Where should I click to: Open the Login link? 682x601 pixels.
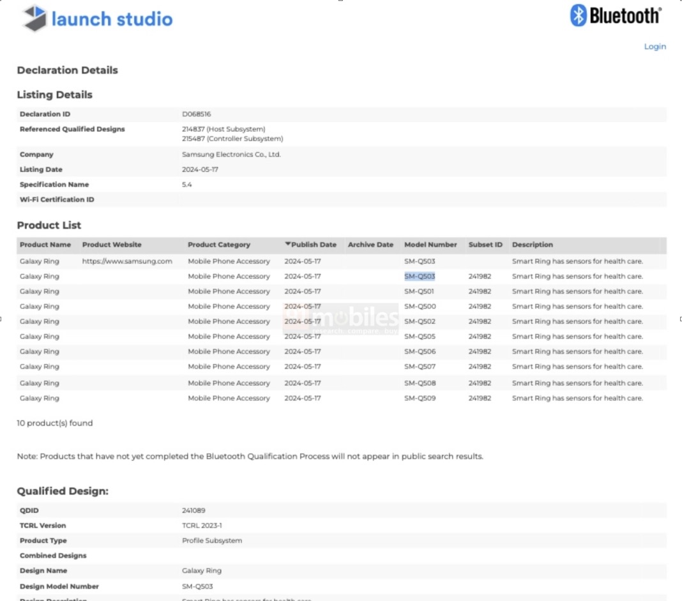655,47
